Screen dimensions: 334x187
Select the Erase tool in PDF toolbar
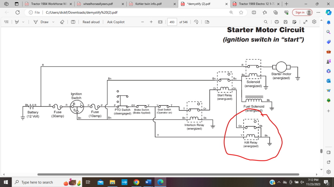pos(62,22)
